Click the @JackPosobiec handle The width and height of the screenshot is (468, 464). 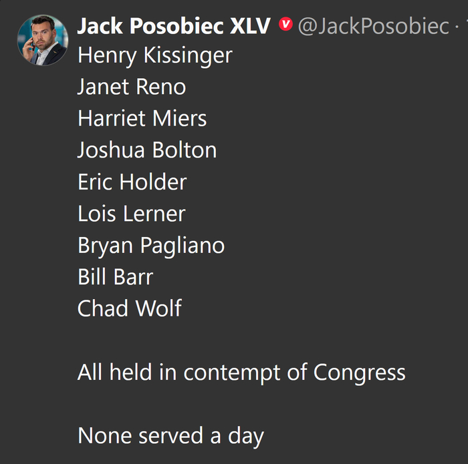373,25
